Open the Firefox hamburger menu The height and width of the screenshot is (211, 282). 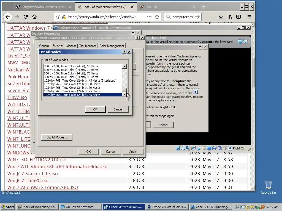point(249,17)
